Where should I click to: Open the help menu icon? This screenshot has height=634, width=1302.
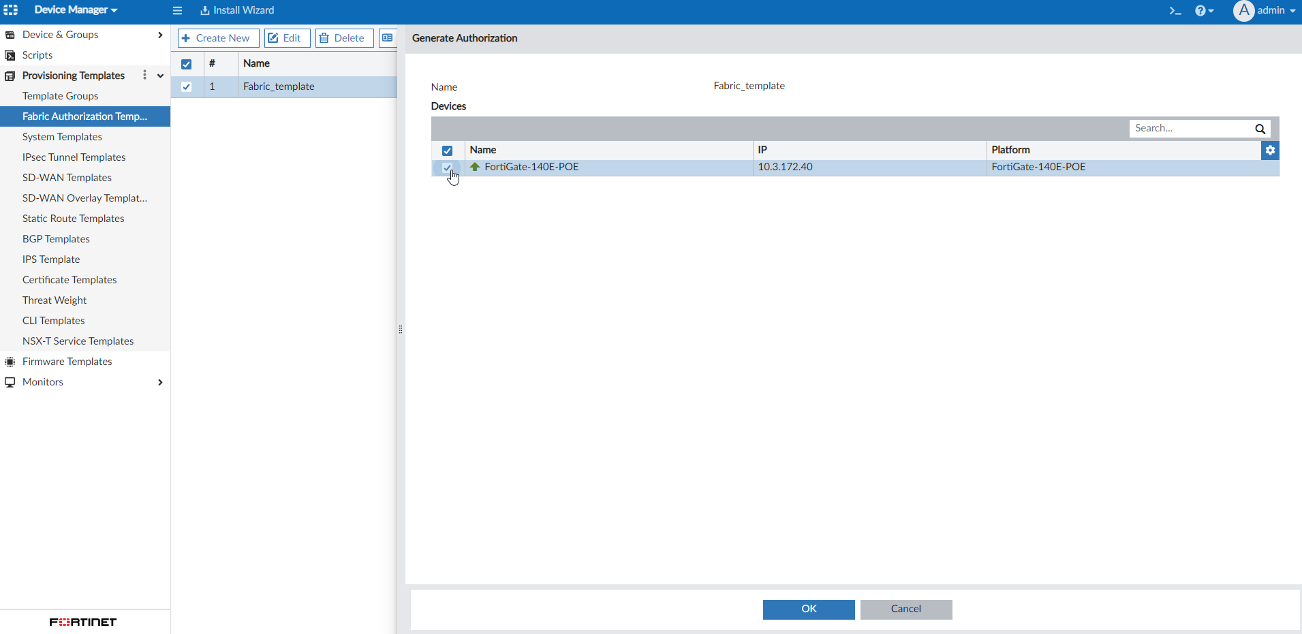[x=1204, y=10]
